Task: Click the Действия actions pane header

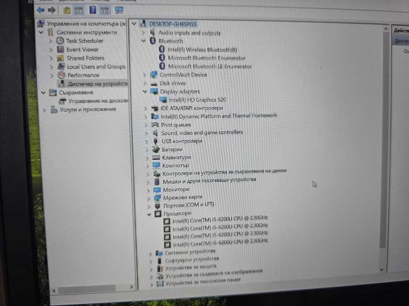Action: point(400,30)
